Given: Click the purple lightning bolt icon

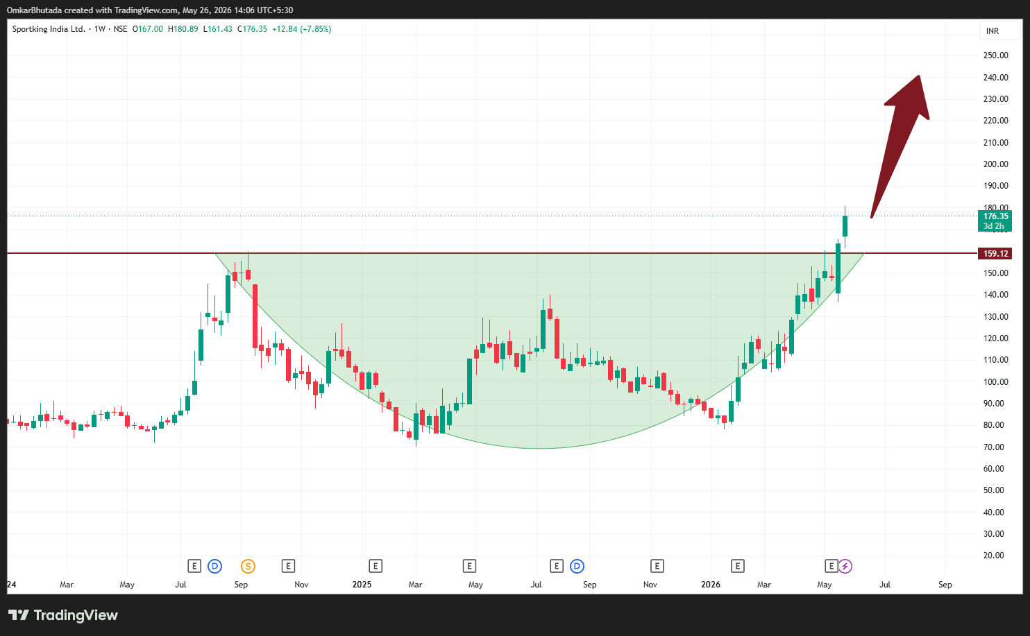Looking at the screenshot, I should click(845, 567).
